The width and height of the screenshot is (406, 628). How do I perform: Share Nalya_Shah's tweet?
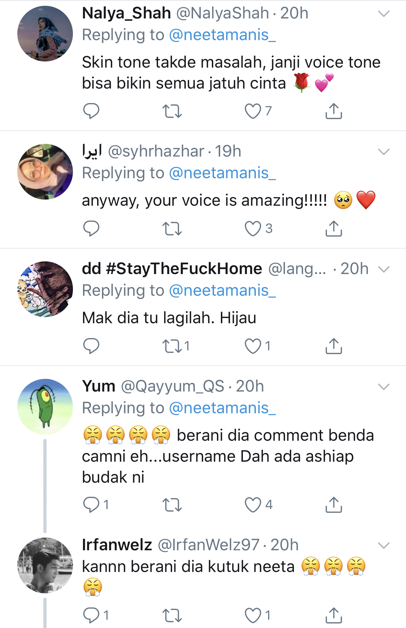tap(333, 111)
